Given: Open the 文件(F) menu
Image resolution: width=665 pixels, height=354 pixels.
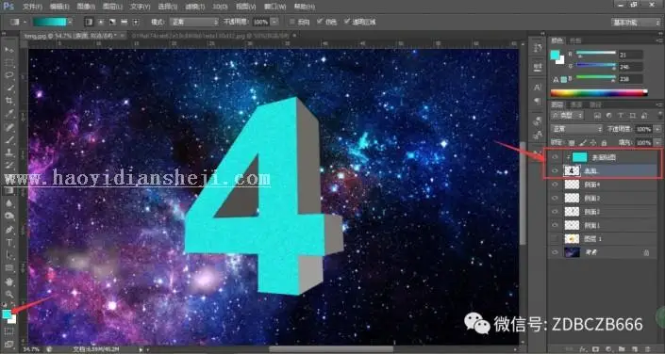Looking at the screenshot, I should [32, 7].
